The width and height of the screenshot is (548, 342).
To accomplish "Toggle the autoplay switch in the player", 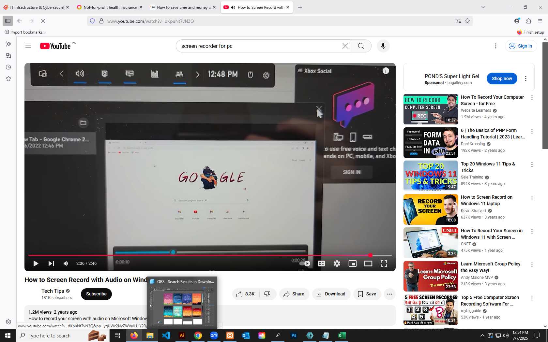I will tap(305, 264).
